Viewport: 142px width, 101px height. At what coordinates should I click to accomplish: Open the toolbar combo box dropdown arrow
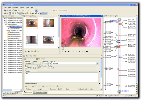51,11
